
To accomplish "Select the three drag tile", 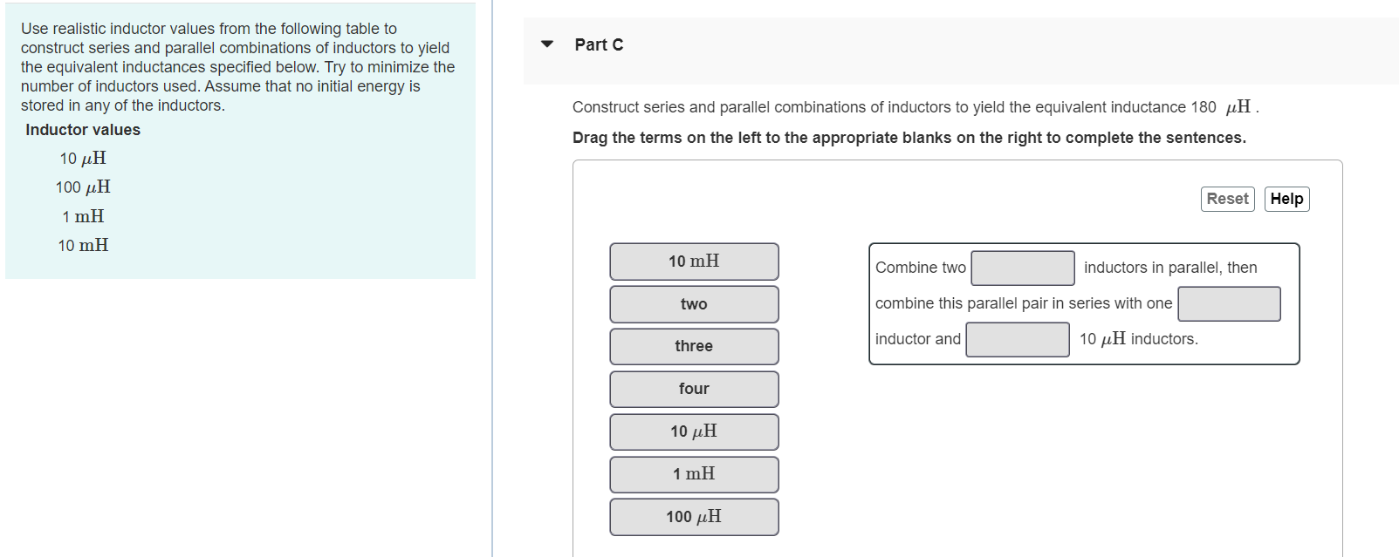I will (x=693, y=346).
